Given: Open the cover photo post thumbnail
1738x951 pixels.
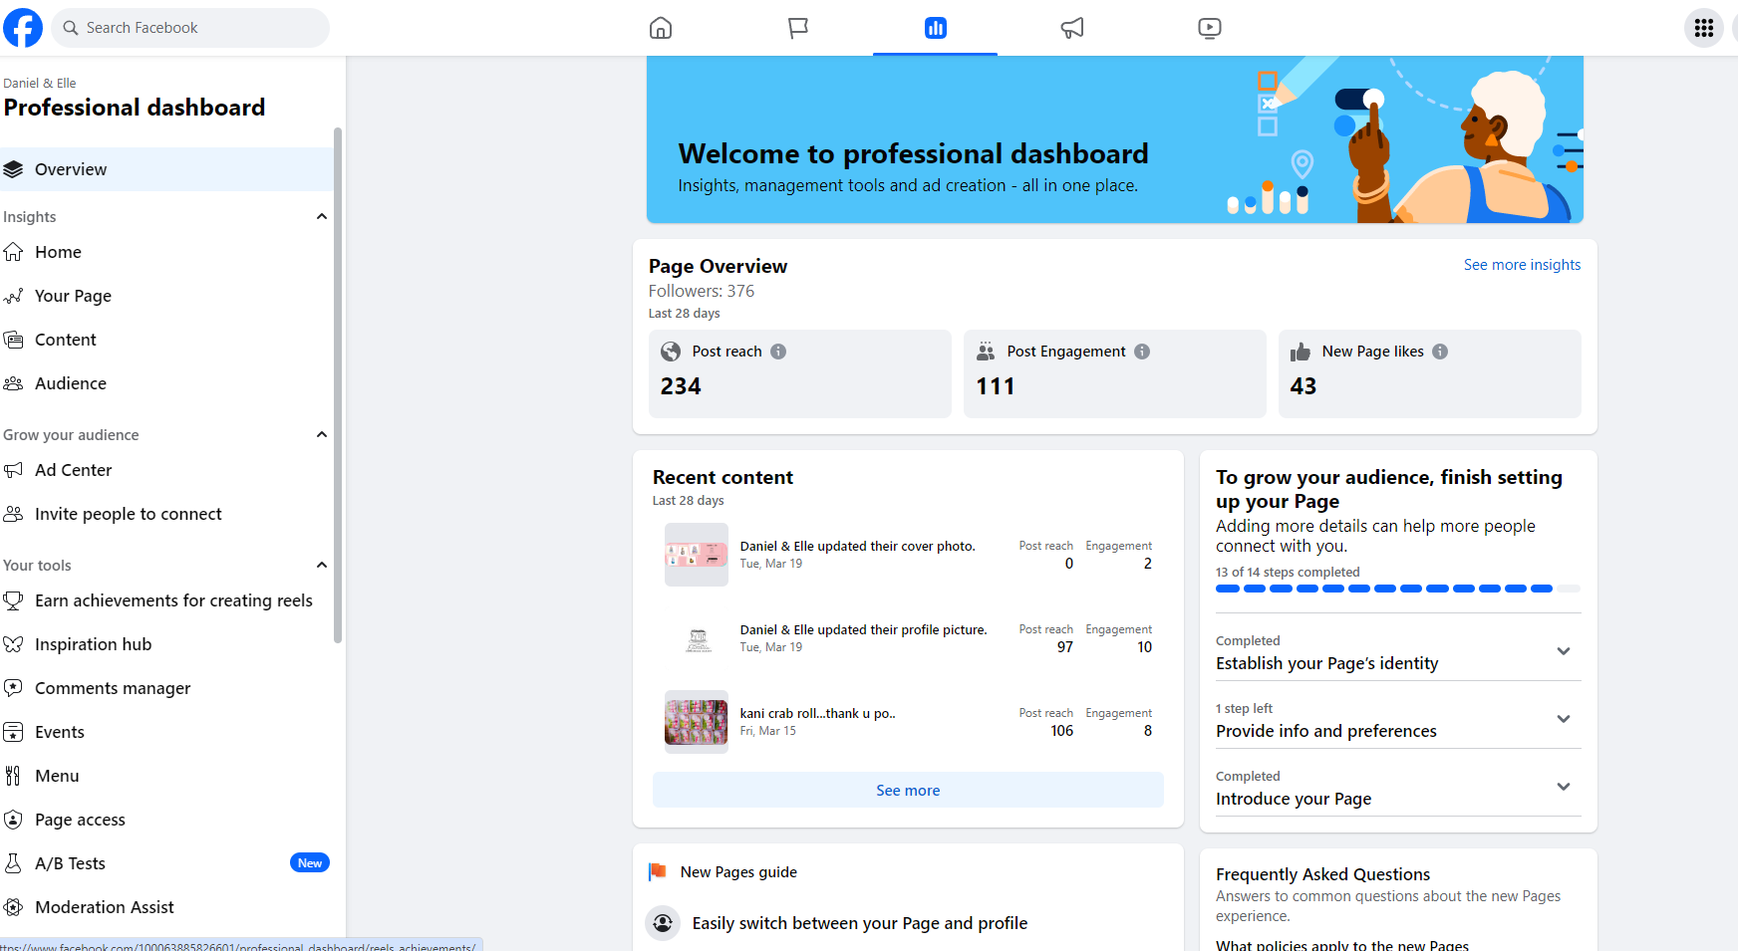Looking at the screenshot, I should point(697,555).
